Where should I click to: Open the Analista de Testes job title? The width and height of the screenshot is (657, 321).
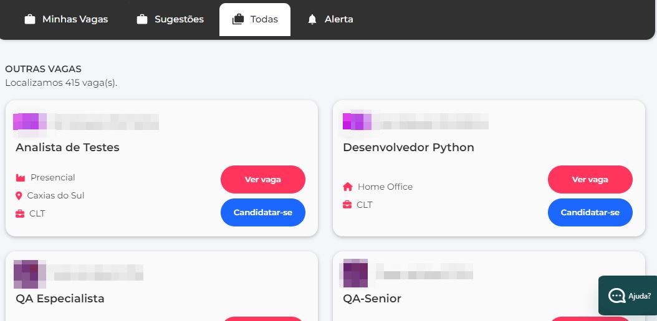coord(67,147)
